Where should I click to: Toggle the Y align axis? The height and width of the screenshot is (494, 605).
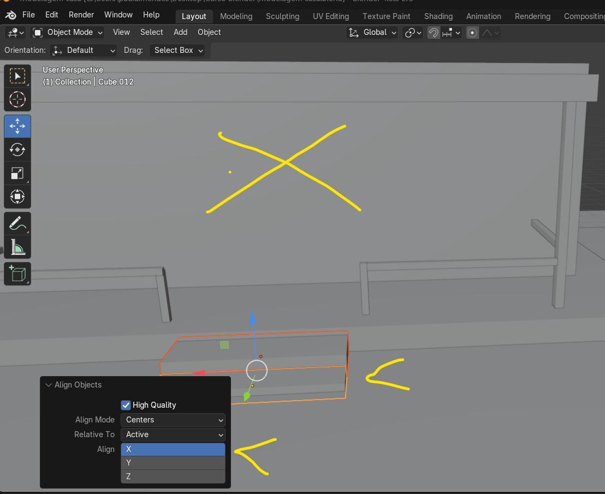coord(173,463)
